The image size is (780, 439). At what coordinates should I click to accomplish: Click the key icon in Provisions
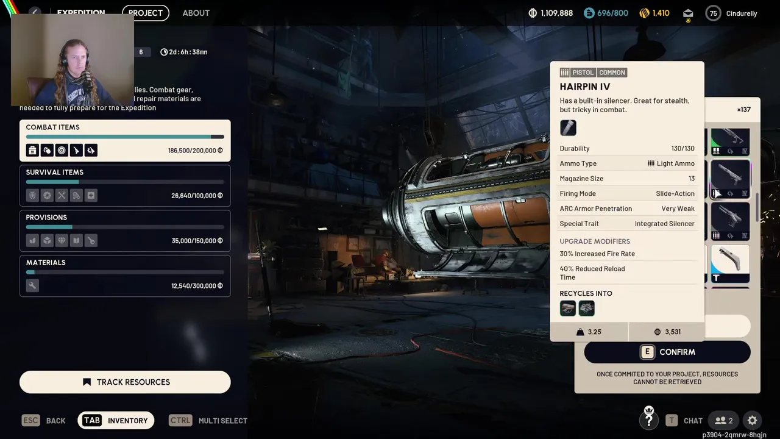tap(91, 241)
